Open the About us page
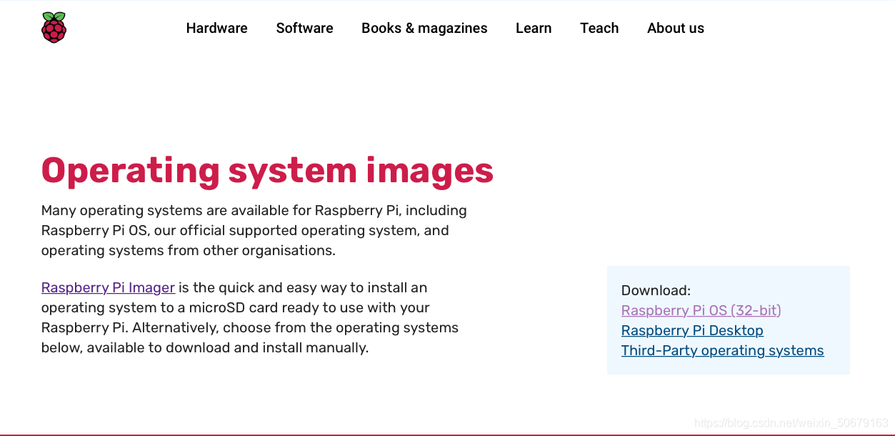 [676, 28]
